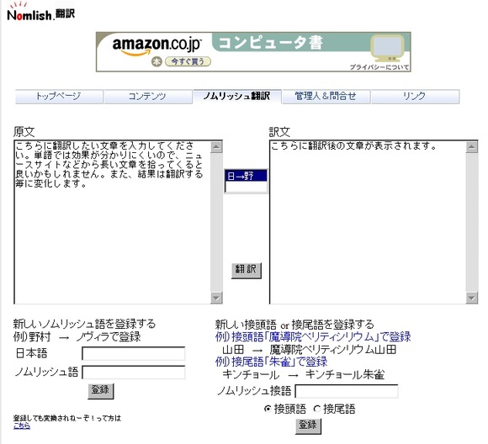Click キンチョール → キンチョール朱雀 example

point(303,374)
